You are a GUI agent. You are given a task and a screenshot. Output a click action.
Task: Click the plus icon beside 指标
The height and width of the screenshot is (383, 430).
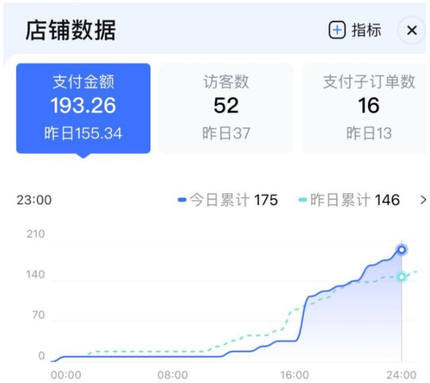click(x=337, y=30)
